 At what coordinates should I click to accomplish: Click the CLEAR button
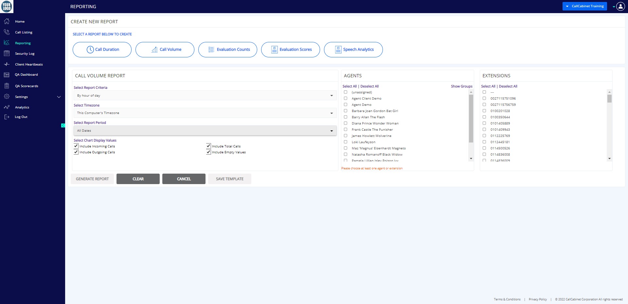coord(138,179)
